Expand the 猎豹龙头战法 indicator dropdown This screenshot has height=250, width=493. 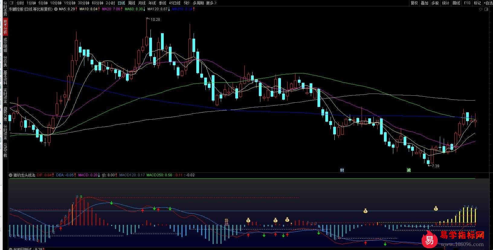(11, 175)
